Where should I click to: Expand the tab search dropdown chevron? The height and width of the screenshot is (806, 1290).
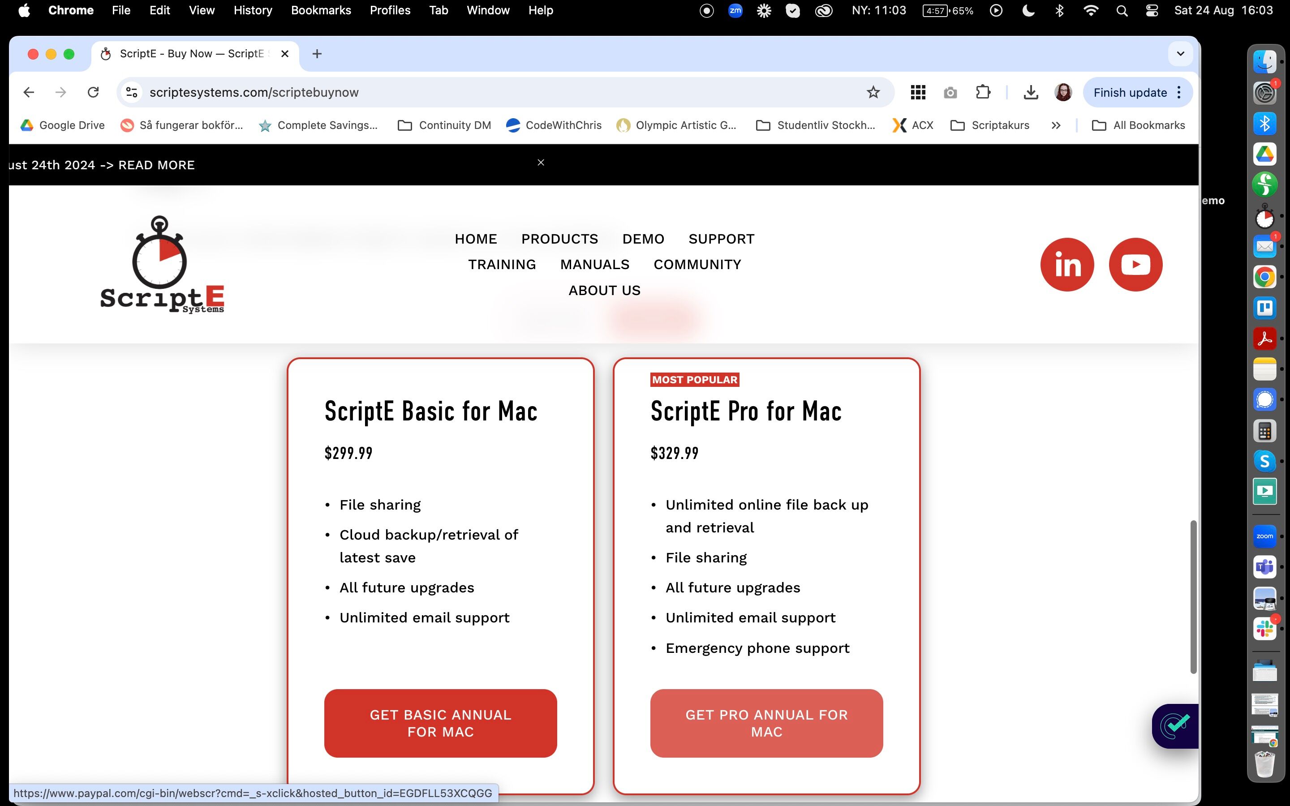[1180, 54]
